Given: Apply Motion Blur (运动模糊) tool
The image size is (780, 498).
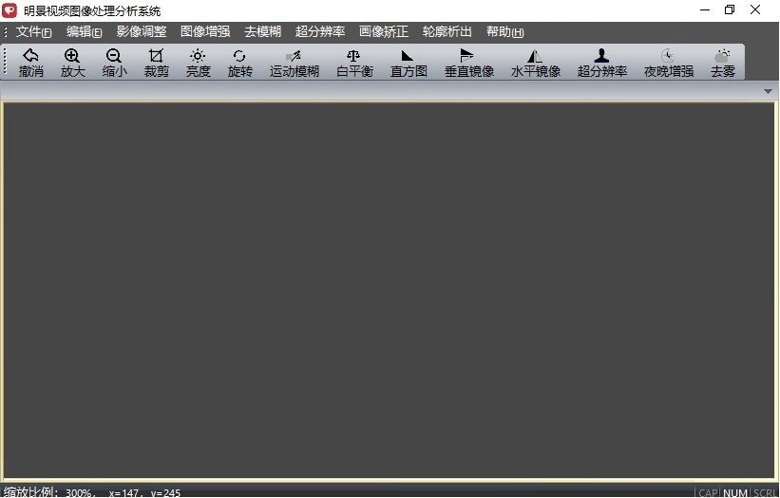Looking at the screenshot, I should click(294, 63).
